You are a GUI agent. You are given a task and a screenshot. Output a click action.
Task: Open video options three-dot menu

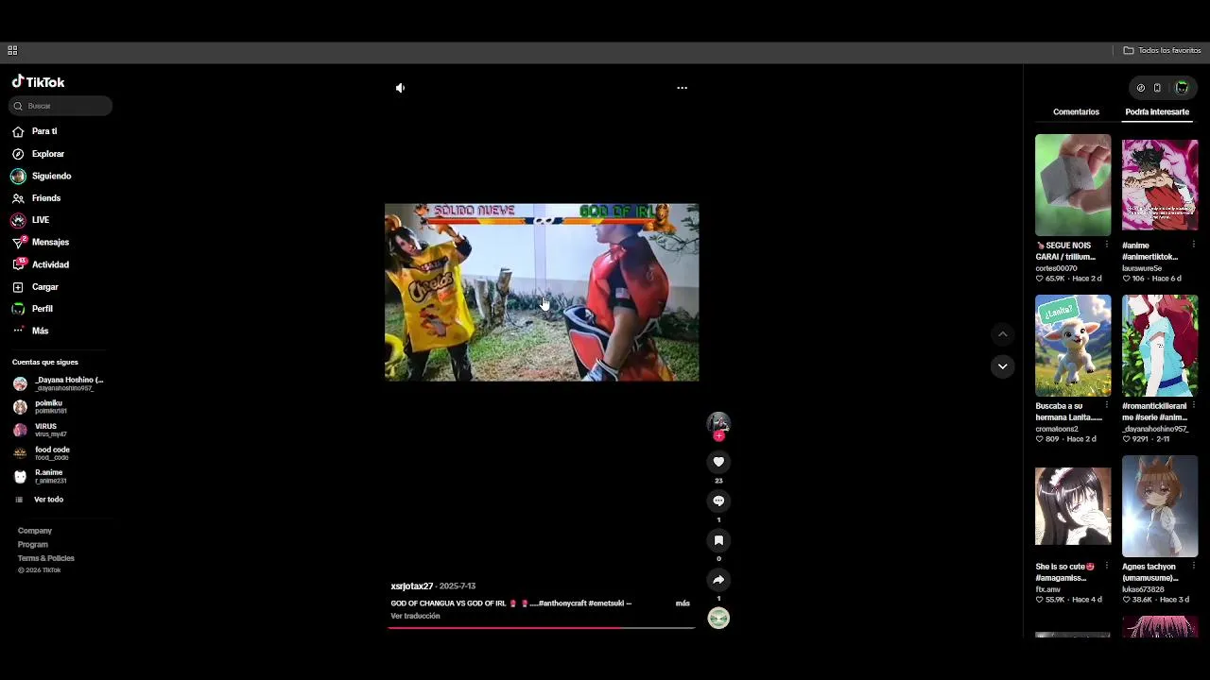click(x=683, y=88)
